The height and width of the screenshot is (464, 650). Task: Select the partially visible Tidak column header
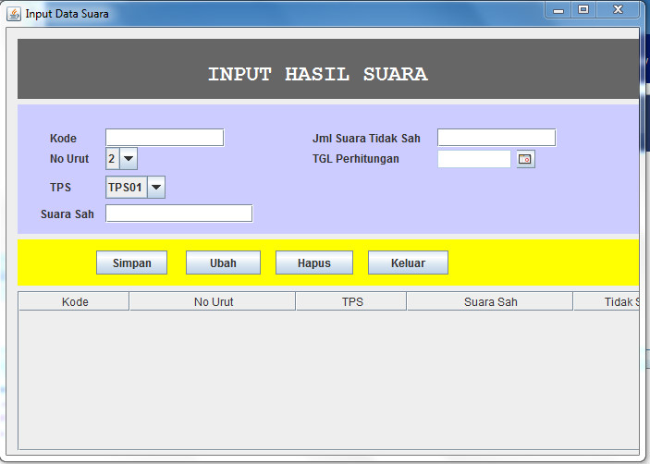[x=607, y=301]
